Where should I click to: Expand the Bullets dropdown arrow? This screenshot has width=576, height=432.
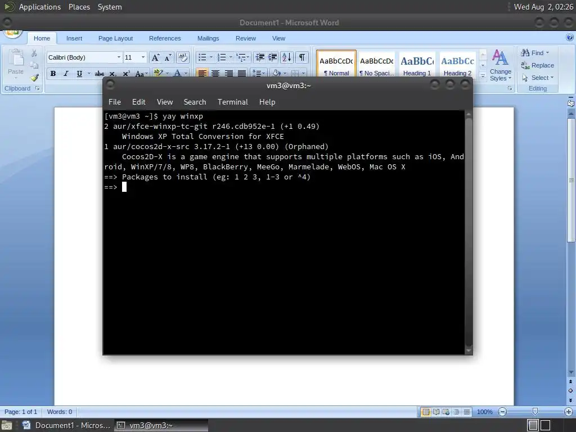[211, 57]
